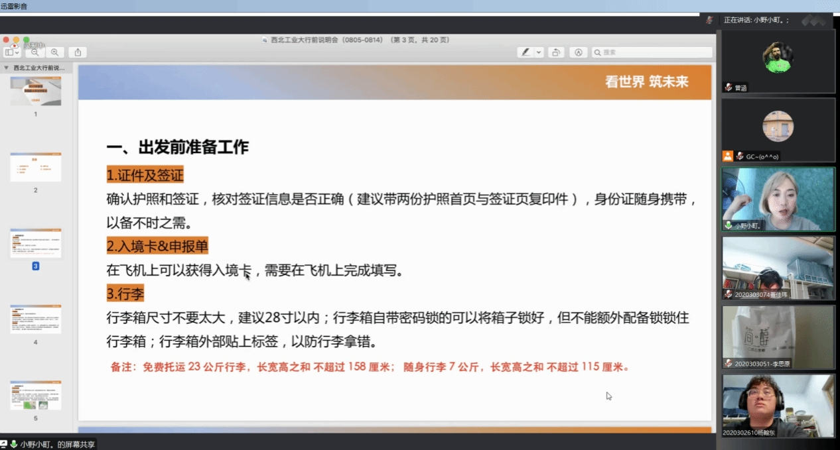Collapse the 西北工业大行前说 sidebar outline
840x450 pixels.
(6, 68)
